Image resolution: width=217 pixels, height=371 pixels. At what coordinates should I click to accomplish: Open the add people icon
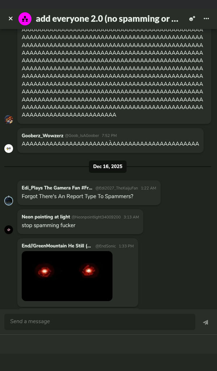point(192,18)
